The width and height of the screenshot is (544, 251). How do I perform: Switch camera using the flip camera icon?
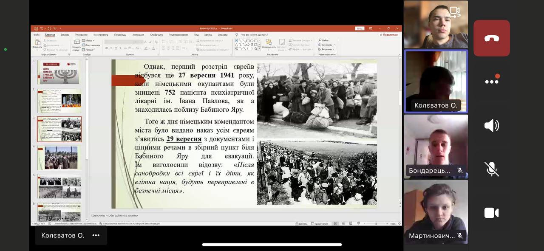coord(455,12)
